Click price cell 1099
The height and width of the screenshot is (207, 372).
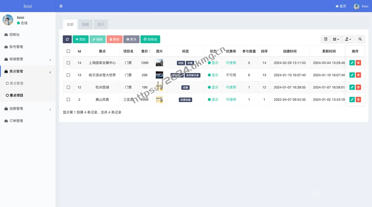click(144, 63)
